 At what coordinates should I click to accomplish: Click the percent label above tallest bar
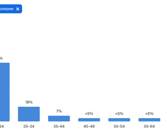coord(1,58)
